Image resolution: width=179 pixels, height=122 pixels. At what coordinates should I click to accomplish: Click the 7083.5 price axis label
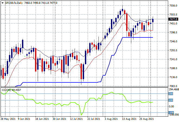173,86
